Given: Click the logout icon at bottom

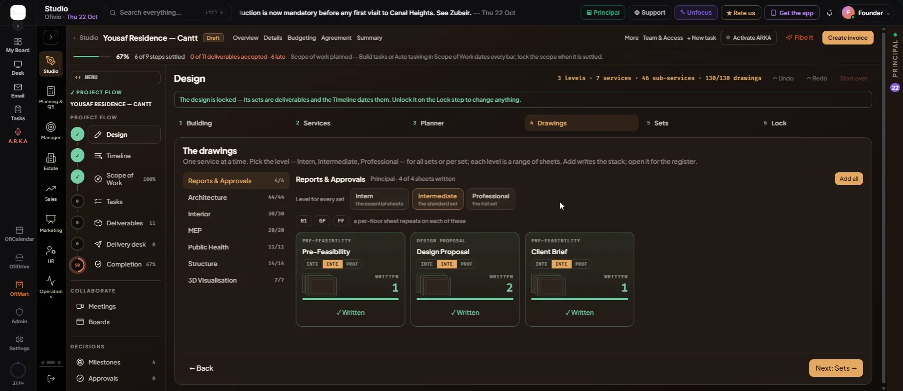Looking at the screenshot, I should (51, 379).
